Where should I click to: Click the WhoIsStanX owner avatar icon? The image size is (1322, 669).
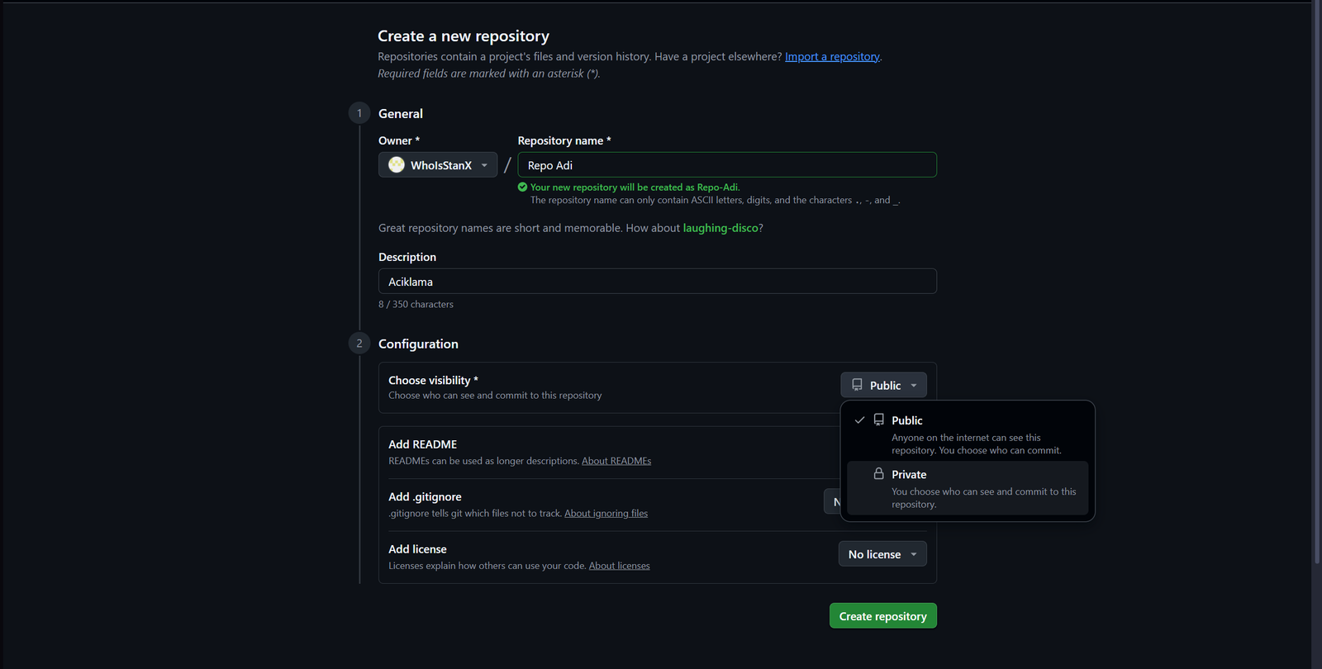tap(397, 165)
